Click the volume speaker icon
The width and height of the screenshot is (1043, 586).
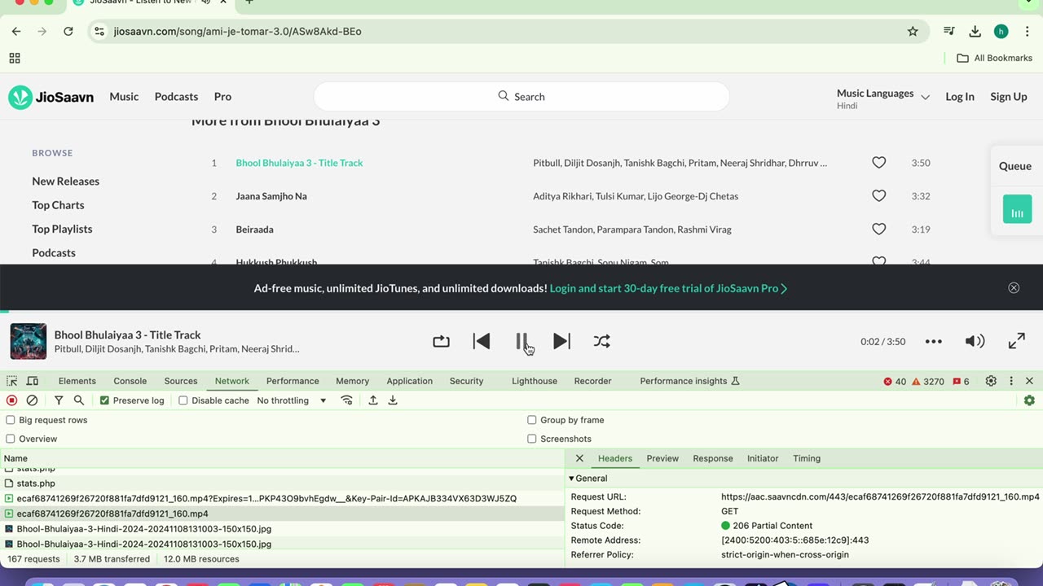point(975,342)
